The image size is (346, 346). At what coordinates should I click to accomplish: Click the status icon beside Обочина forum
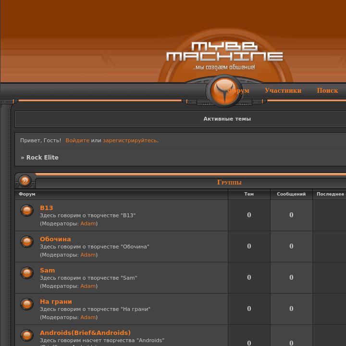(x=27, y=241)
